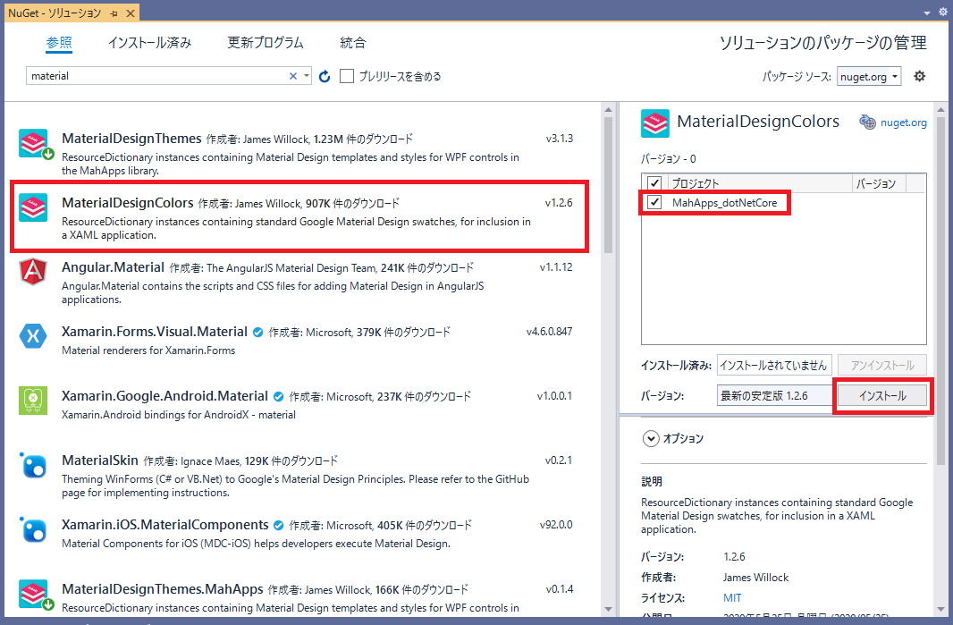Switch to the 統合 tab

coord(353,43)
